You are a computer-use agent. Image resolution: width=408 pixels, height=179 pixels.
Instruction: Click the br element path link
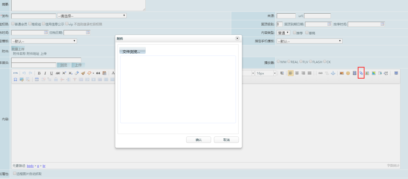(44, 166)
